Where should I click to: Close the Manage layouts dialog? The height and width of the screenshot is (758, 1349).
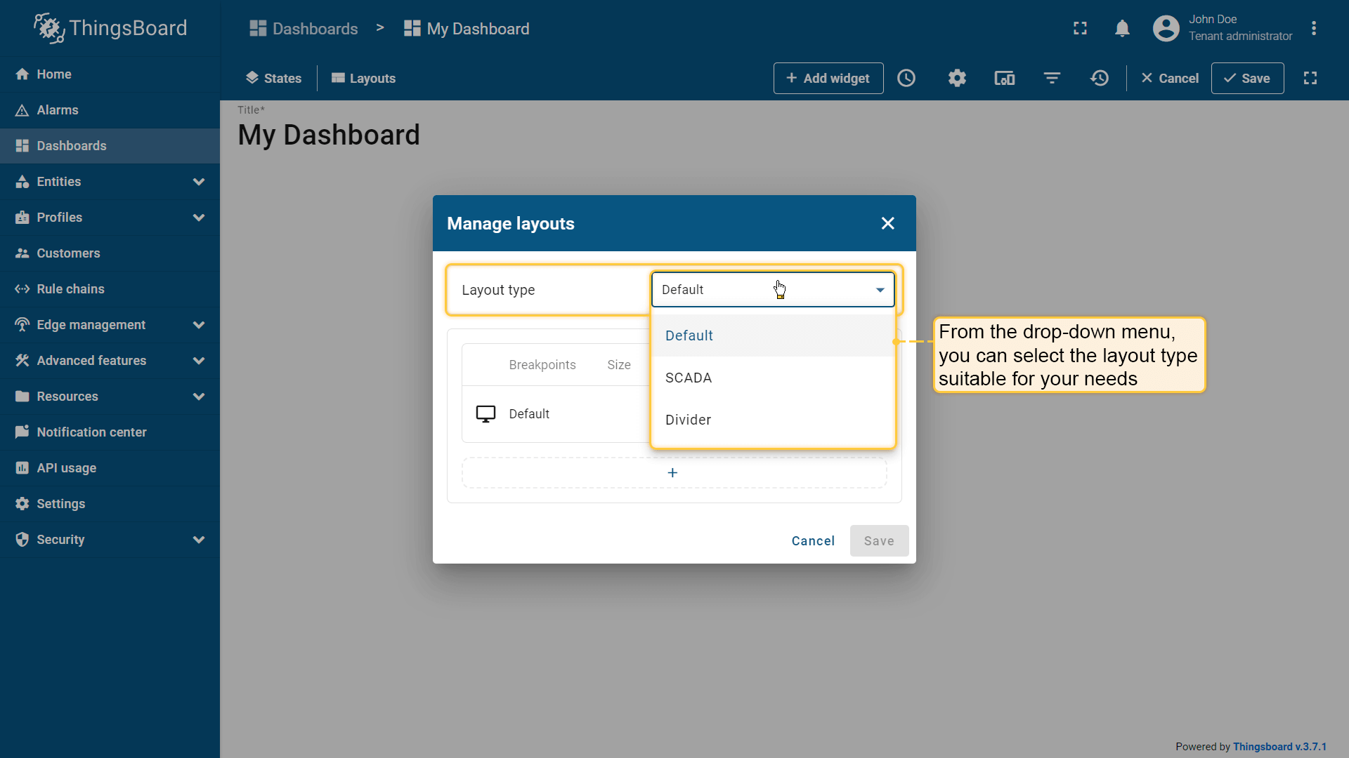[x=887, y=223]
